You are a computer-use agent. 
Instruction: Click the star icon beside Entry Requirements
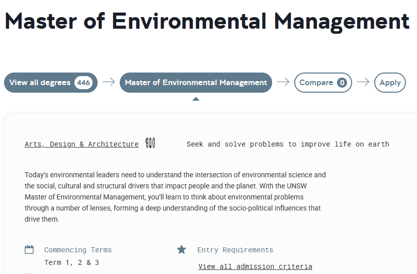(x=182, y=249)
